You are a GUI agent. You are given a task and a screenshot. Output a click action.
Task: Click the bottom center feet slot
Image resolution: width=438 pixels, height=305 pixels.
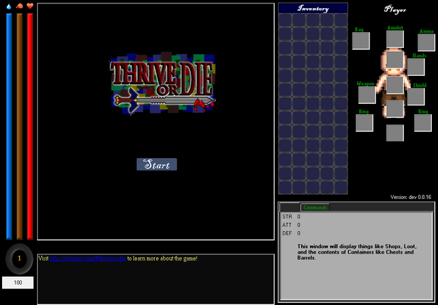[395, 133]
